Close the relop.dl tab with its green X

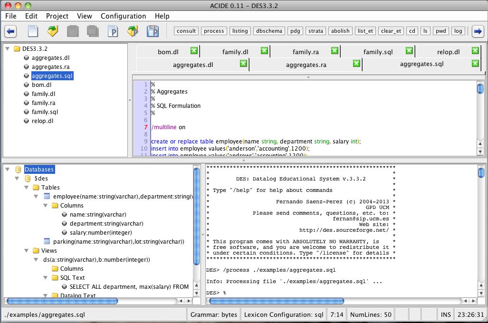point(475,50)
